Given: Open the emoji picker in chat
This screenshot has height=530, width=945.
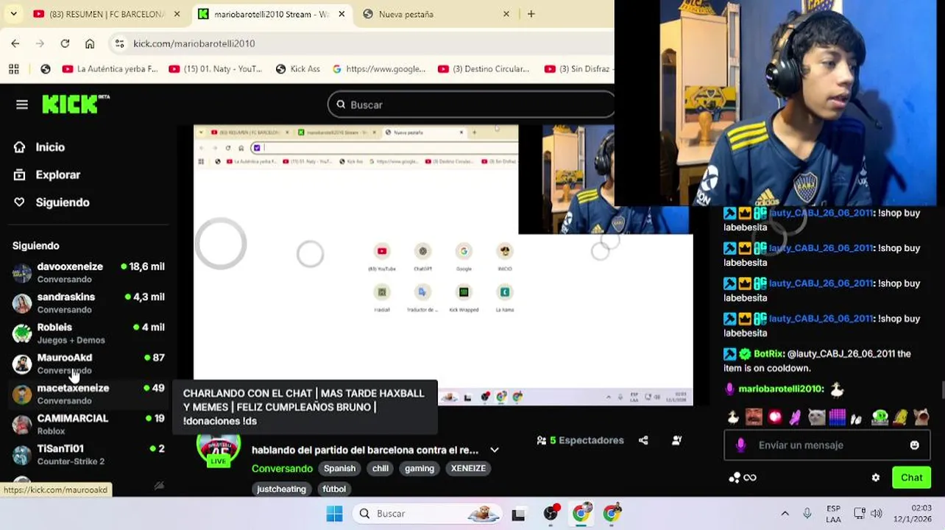Looking at the screenshot, I should pos(915,445).
